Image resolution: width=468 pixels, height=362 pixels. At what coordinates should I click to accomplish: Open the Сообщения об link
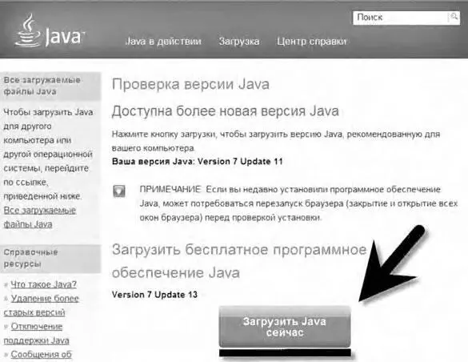41,354
